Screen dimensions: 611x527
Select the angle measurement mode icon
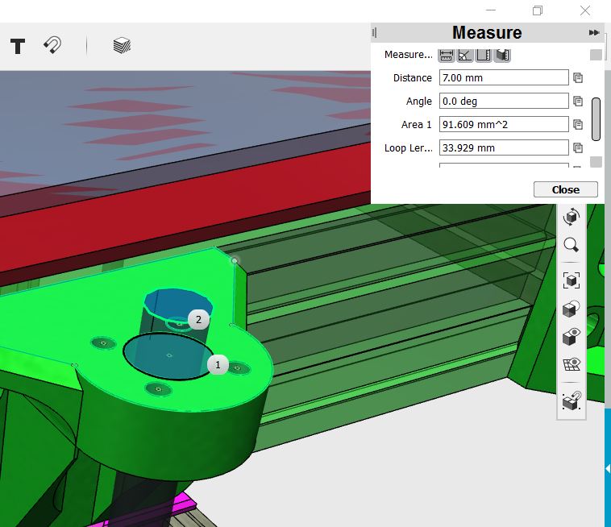point(464,55)
